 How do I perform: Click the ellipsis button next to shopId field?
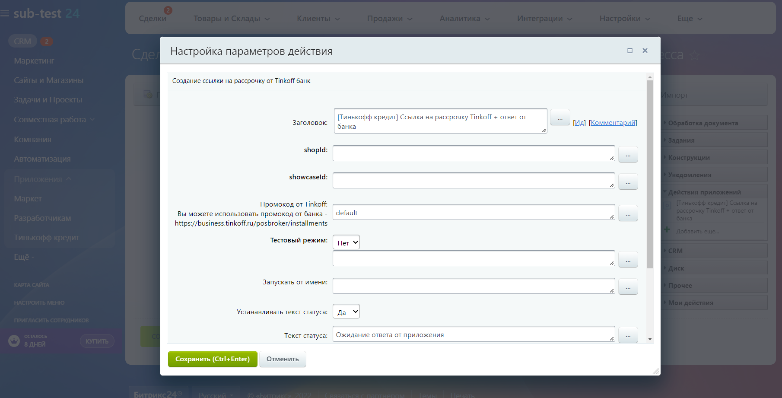pos(628,154)
